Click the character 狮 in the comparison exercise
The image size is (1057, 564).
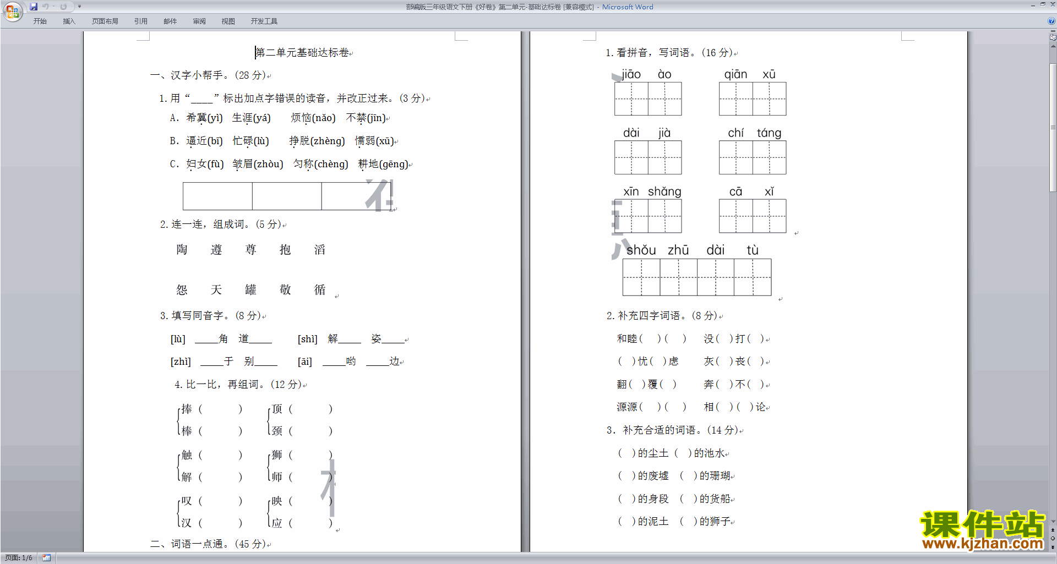[x=277, y=455]
